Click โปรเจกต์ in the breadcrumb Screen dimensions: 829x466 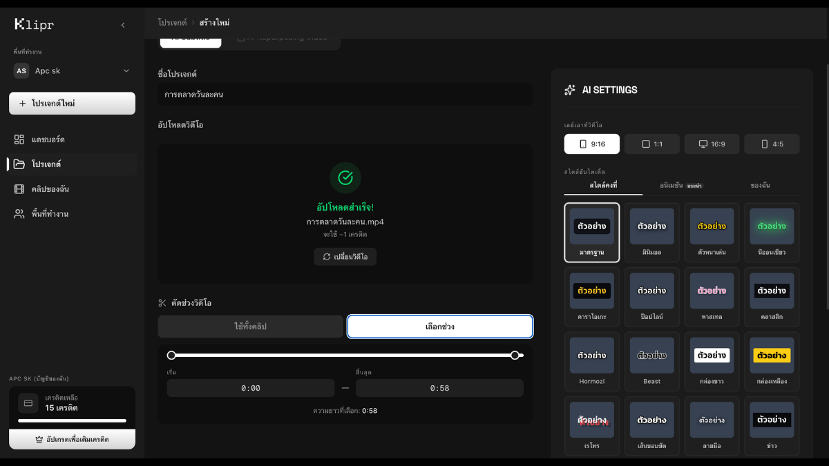coord(172,23)
